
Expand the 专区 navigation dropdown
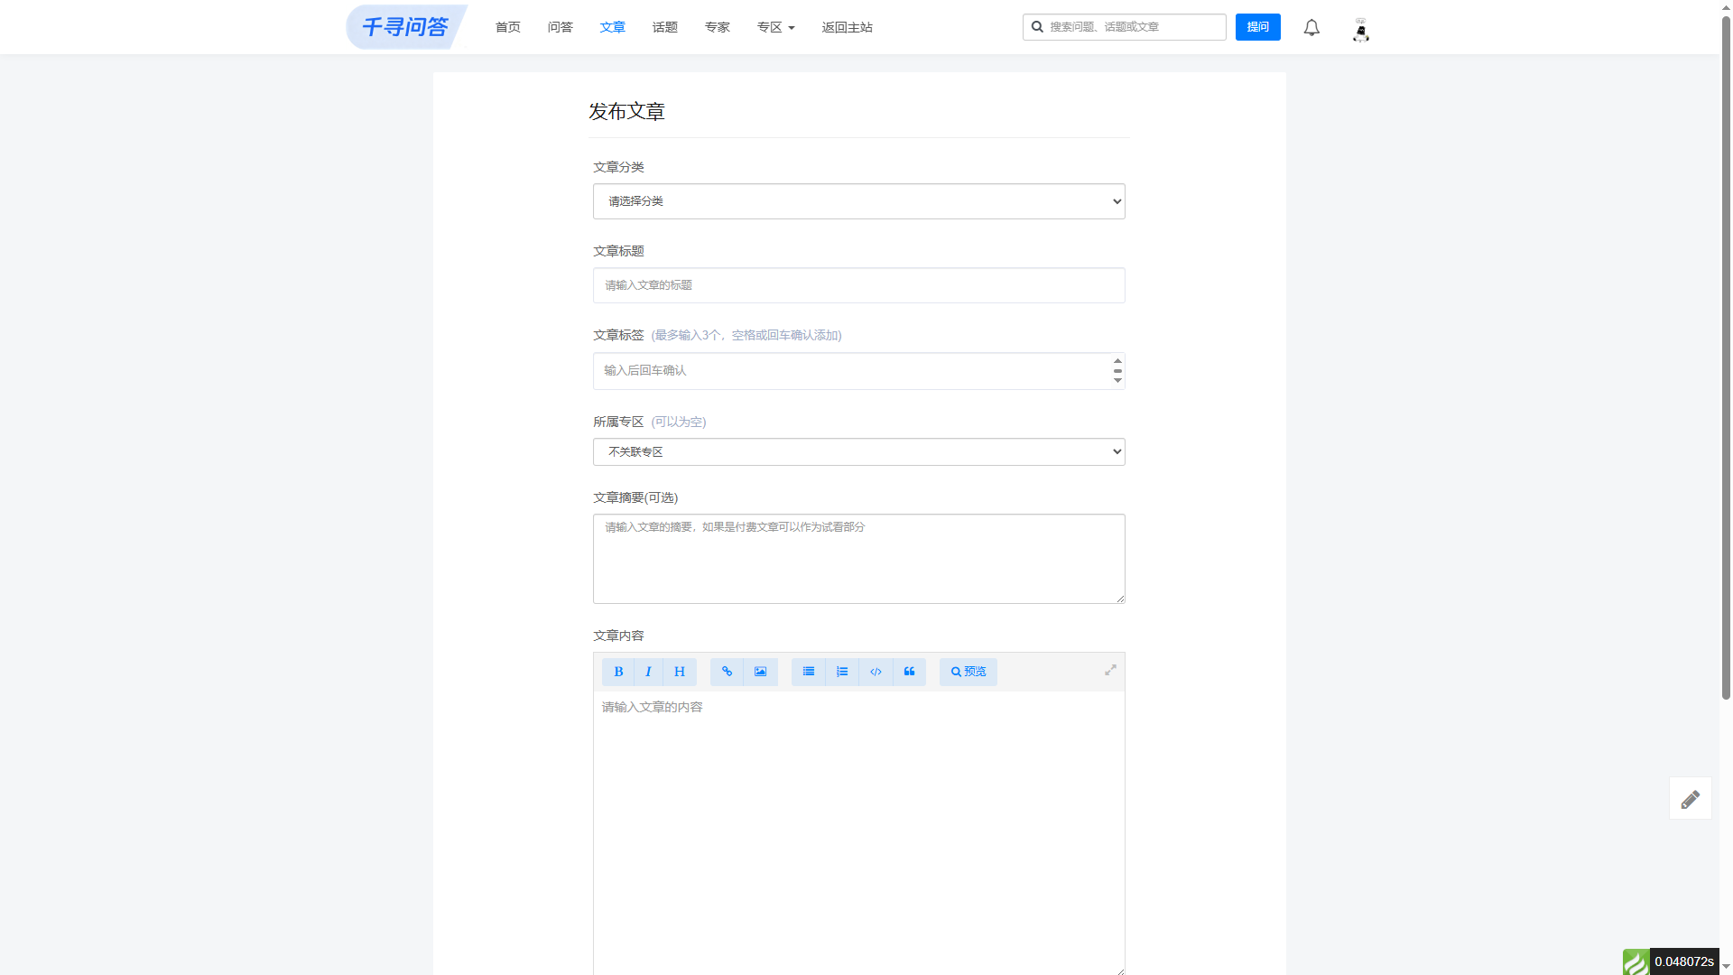tap(776, 27)
